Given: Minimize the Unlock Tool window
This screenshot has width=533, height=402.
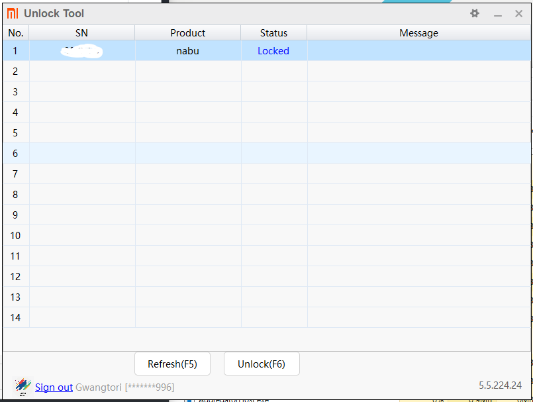Looking at the screenshot, I should (x=498, y=15).
